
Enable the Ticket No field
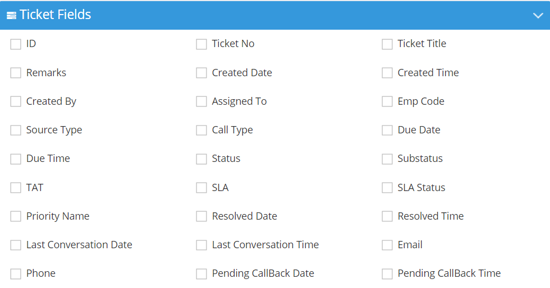[x=201, y=44]
